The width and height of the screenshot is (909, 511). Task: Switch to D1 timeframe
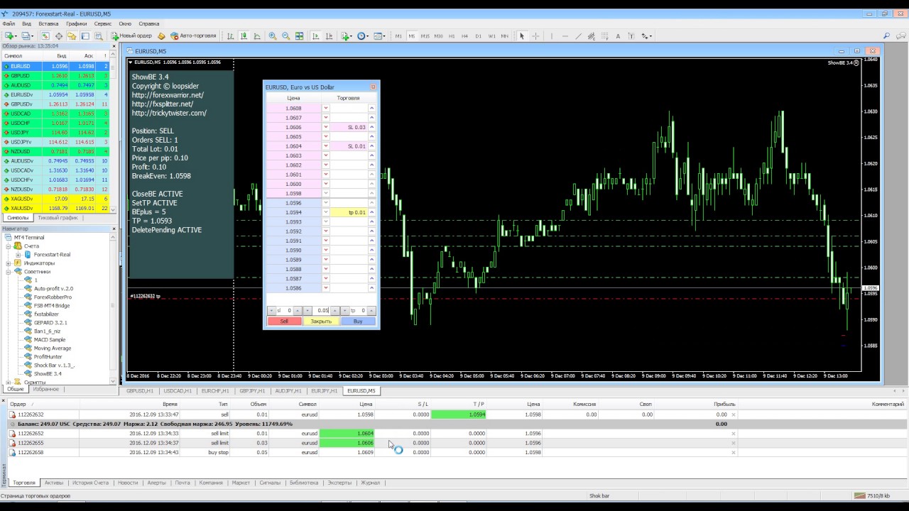point(479,35)
